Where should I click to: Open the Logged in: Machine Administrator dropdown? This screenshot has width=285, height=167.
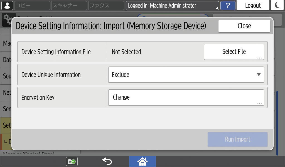point(172,6)
